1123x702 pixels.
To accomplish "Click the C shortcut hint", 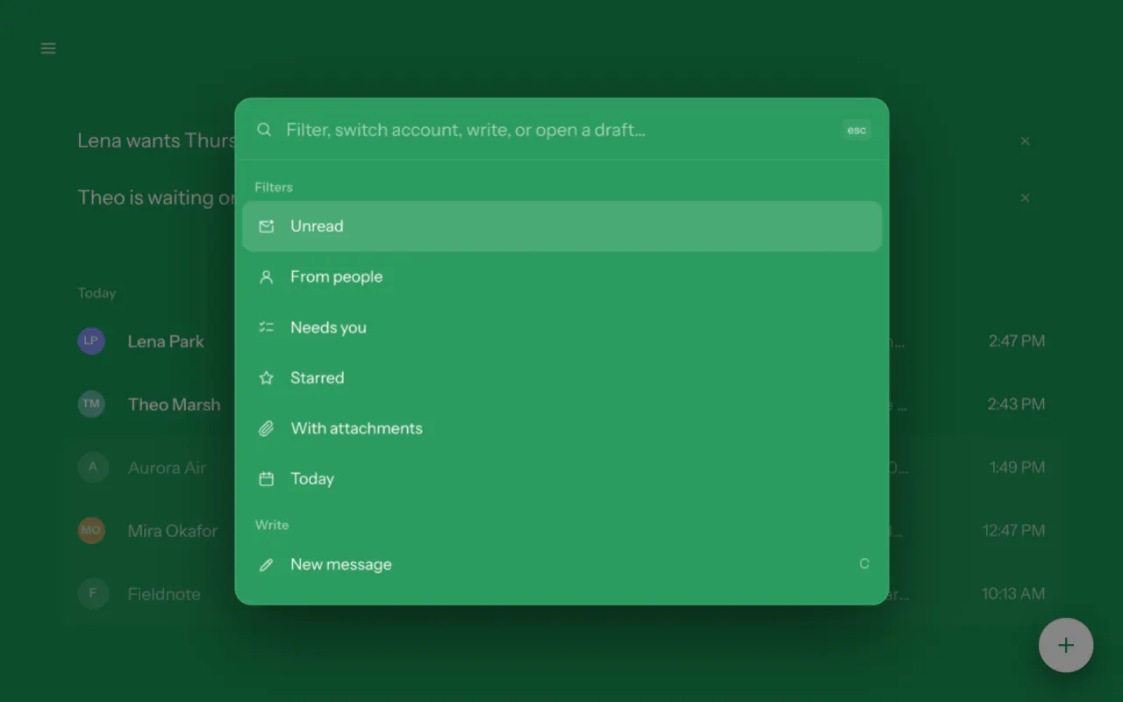I will click(x=864, y=563).
